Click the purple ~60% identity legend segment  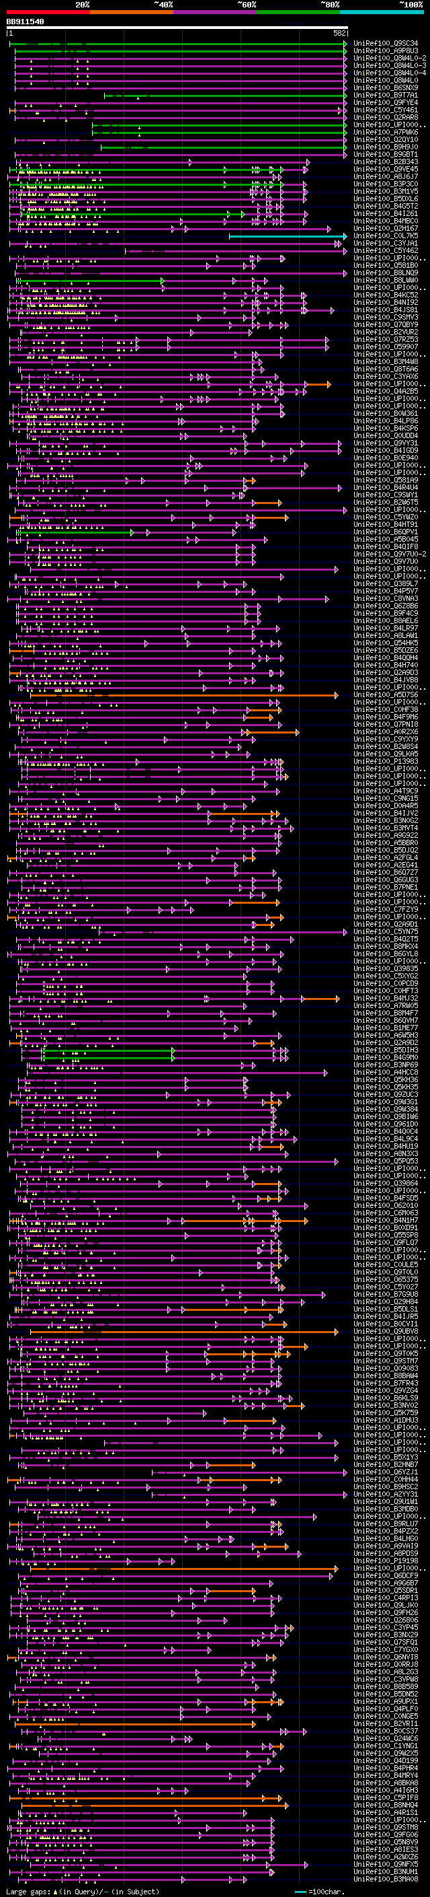(214, 12)
